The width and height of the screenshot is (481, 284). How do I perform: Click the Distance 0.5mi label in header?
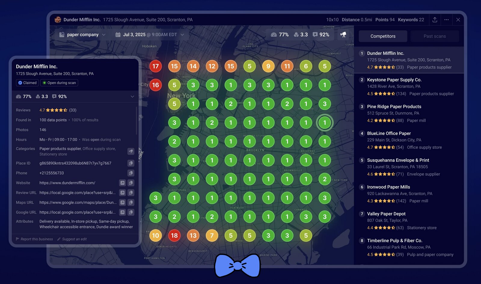pos(357,20)
